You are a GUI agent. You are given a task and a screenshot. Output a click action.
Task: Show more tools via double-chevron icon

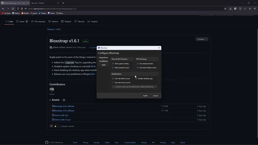[250, 8]
